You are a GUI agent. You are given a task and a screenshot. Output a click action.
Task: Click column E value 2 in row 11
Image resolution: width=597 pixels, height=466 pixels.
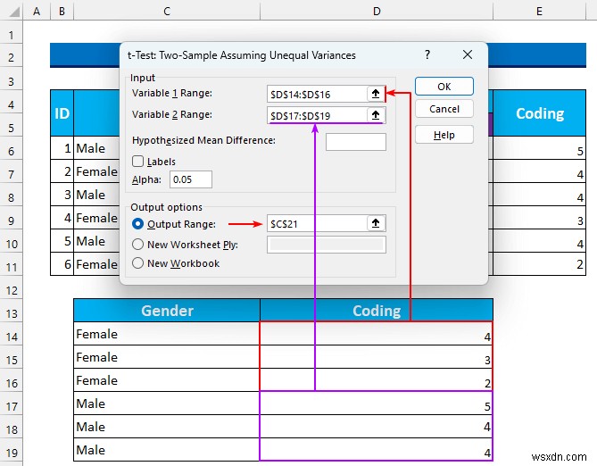pyautogui.click(x=540, y=264)
